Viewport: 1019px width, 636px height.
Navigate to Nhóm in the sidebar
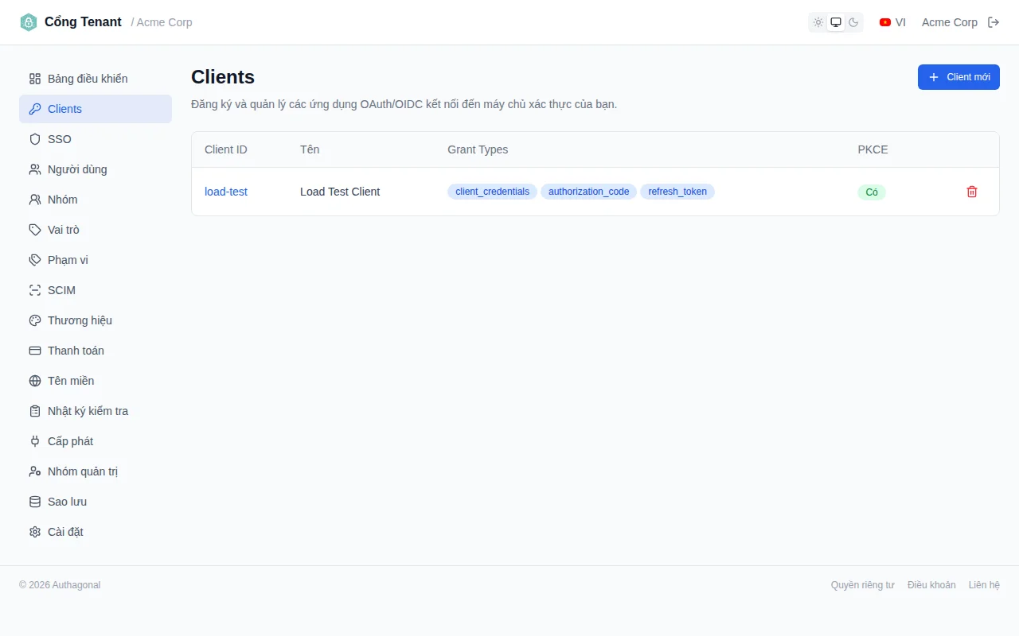96,200
